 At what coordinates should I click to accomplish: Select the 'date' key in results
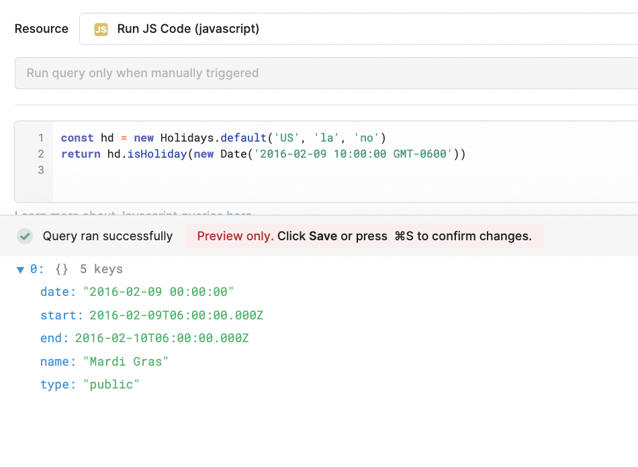(x=54, y=292)
